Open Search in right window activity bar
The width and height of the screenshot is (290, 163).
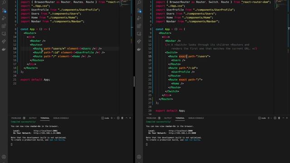click(x=139, y=2)
